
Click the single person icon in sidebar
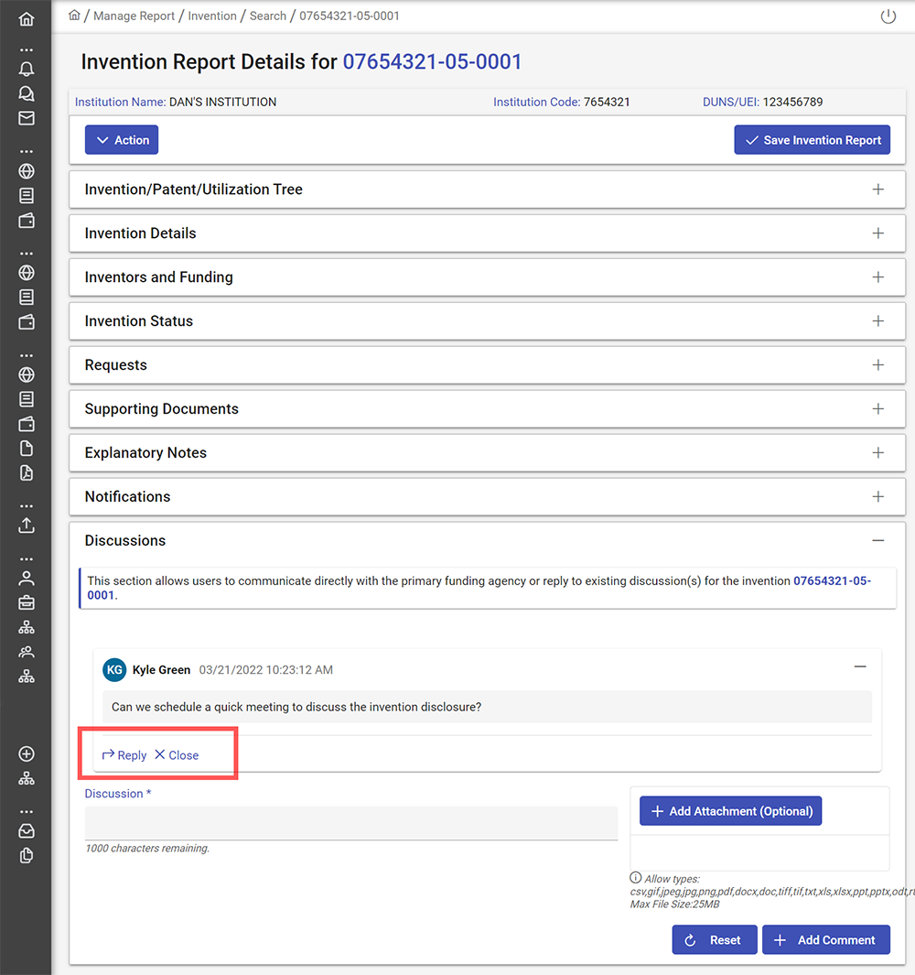click(x=27, y=578)
